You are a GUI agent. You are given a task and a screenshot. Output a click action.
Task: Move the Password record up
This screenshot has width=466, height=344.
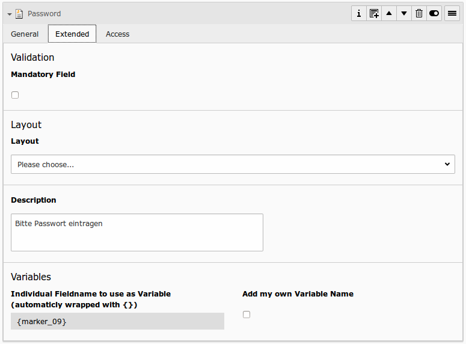[x=389, y=13]
